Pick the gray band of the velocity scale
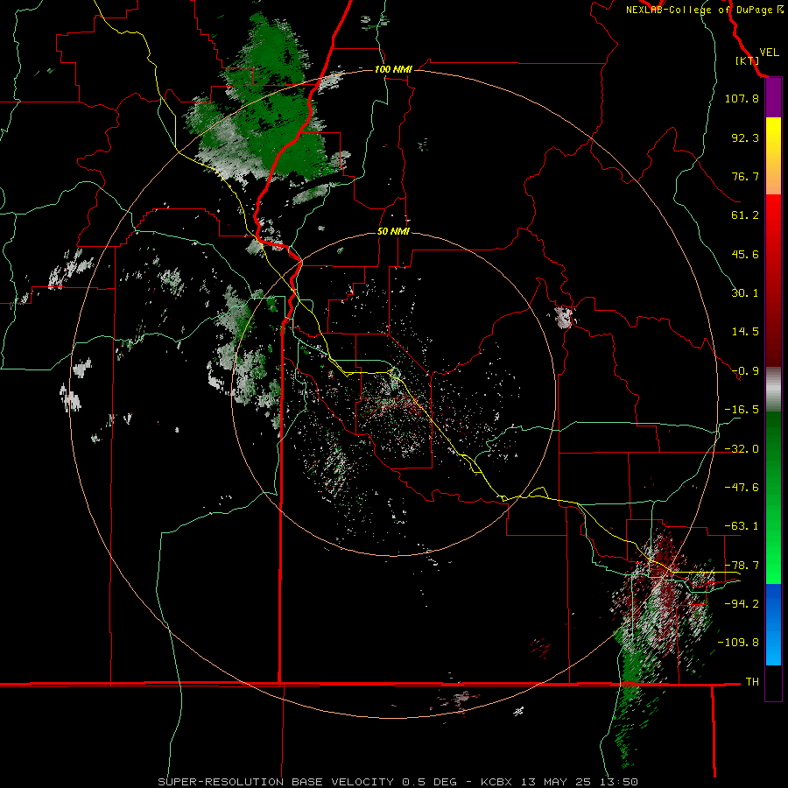The width and height of the screenshot is (788, 788). point(773,390)
